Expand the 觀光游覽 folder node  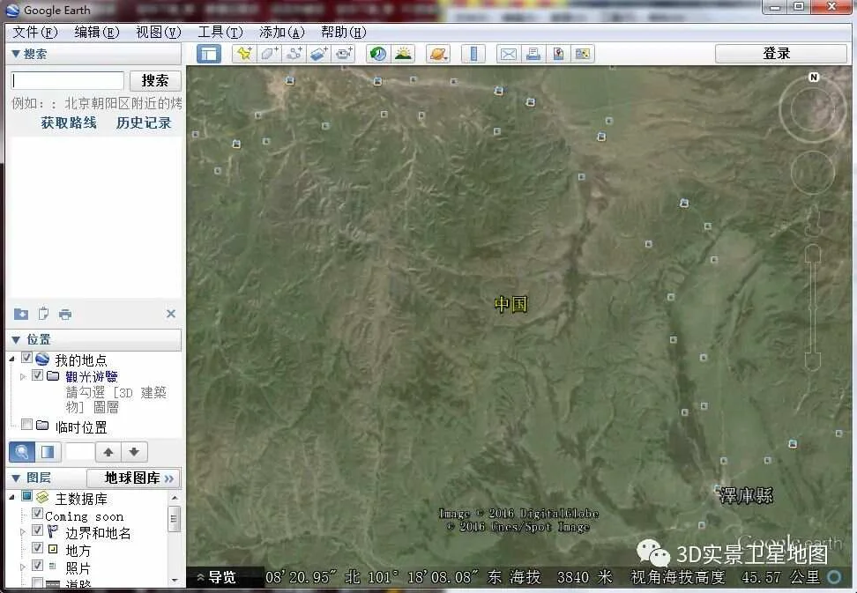click(x=22, y=377)
